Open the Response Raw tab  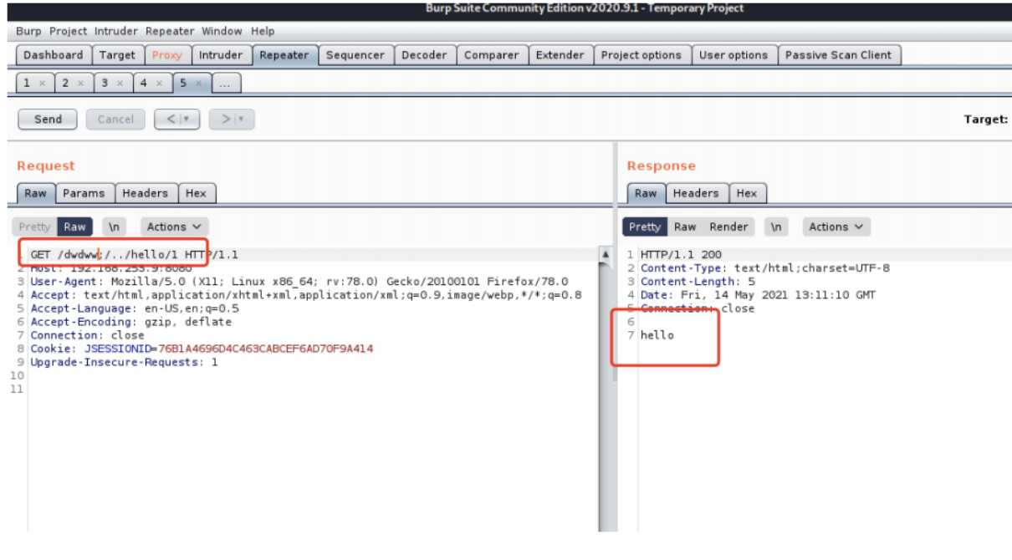647,193
